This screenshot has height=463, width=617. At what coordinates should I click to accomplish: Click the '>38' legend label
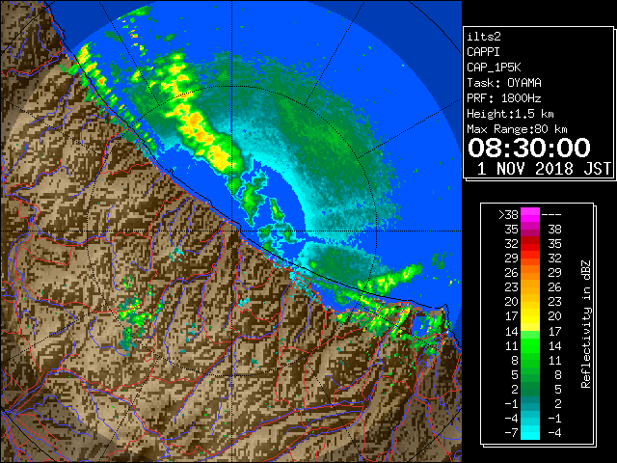pos(508,215)
